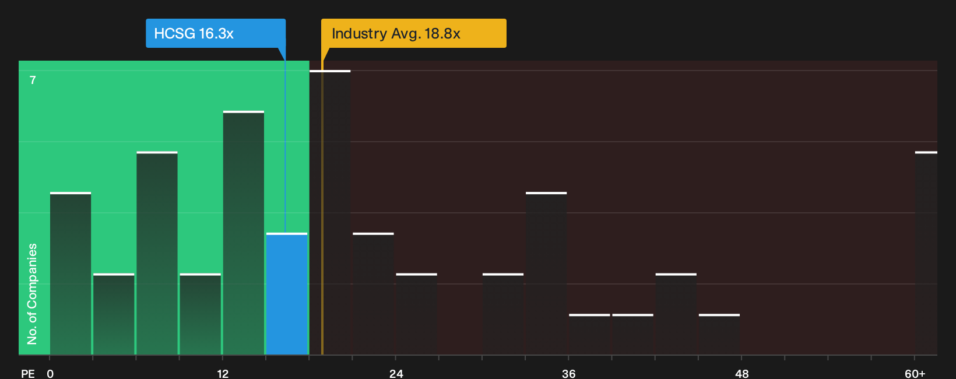This screenshot has height=379, width=956.
Task: Click the HCSG 16.3x blue label
Action: point(216,33)
